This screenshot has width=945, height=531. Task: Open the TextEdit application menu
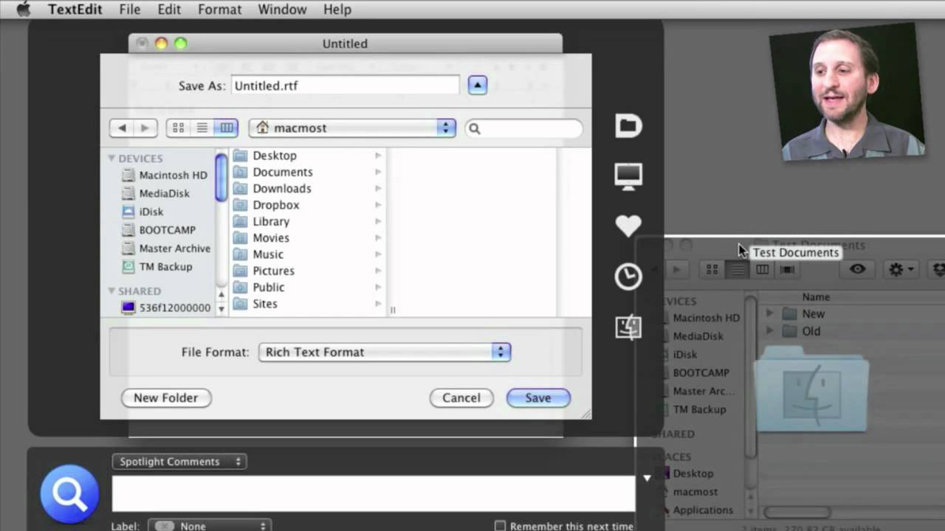click(75, 10)
